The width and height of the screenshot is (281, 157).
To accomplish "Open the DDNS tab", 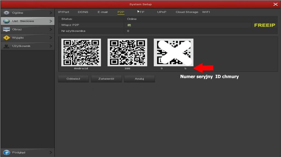I will tap(83, 12).
